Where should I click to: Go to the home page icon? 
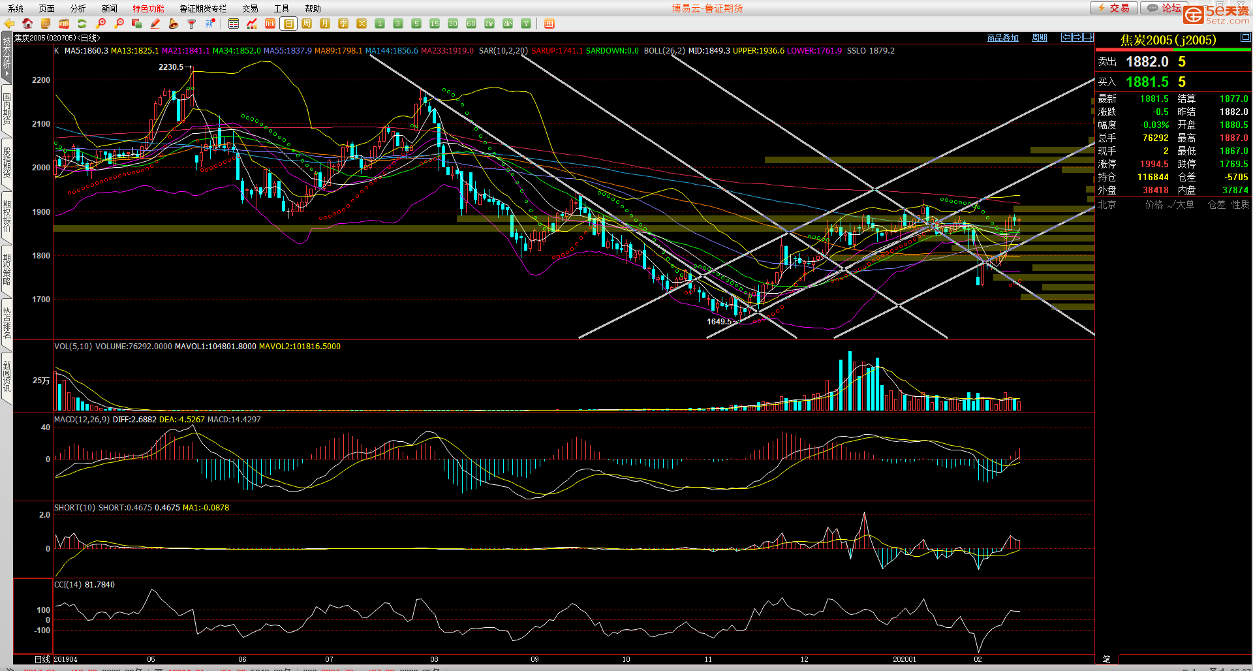coord(27,23)
